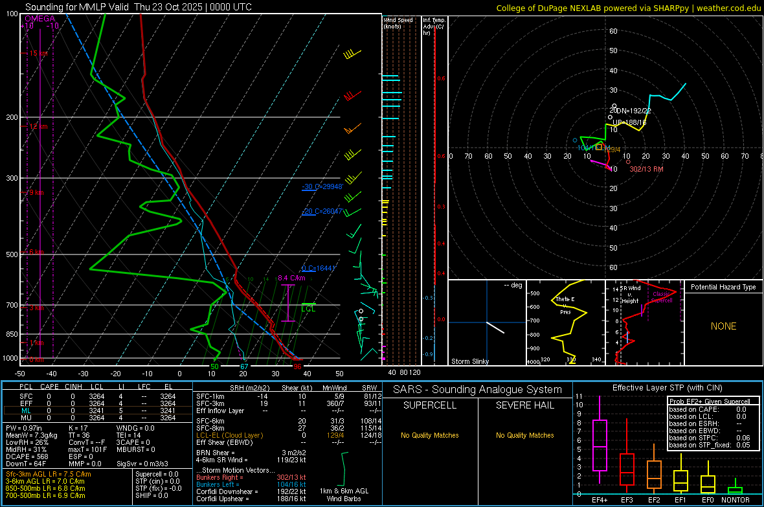The width and height of the screenshot is (764, 507).
Task: Click the Wind Speed (knots) panel heading
Action: tap(398, 23)
